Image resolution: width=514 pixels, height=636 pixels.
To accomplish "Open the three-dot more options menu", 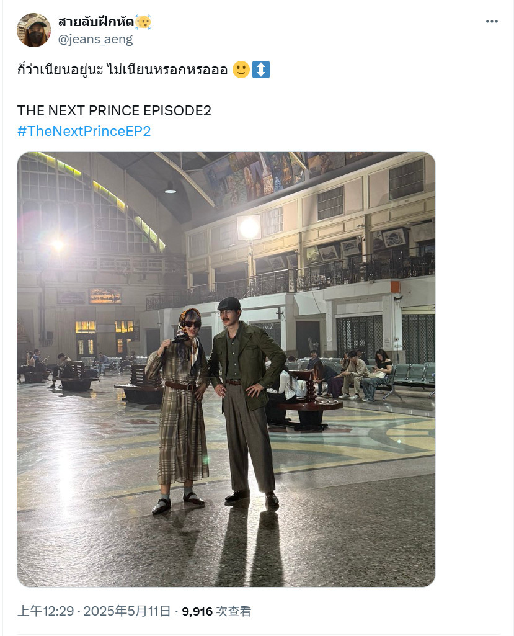I will pos(492,22).
